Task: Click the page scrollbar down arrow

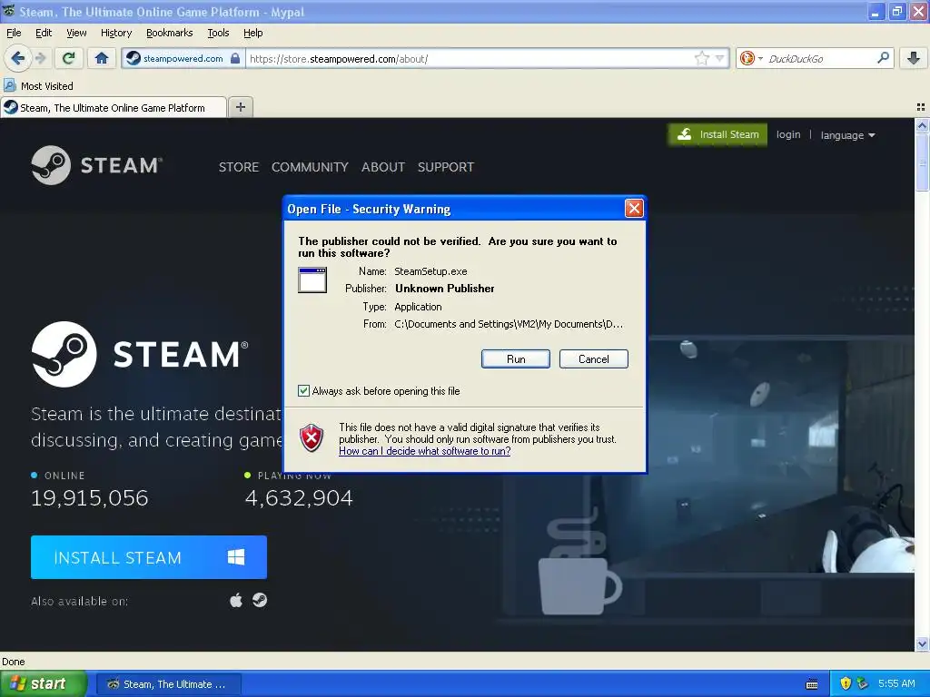Action: click(922, 644)
